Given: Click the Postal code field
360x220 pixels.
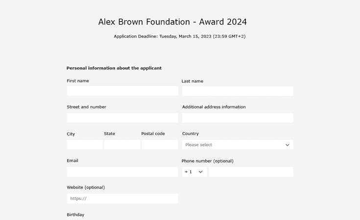Looking at the screenshot, I should click(160, 145).
